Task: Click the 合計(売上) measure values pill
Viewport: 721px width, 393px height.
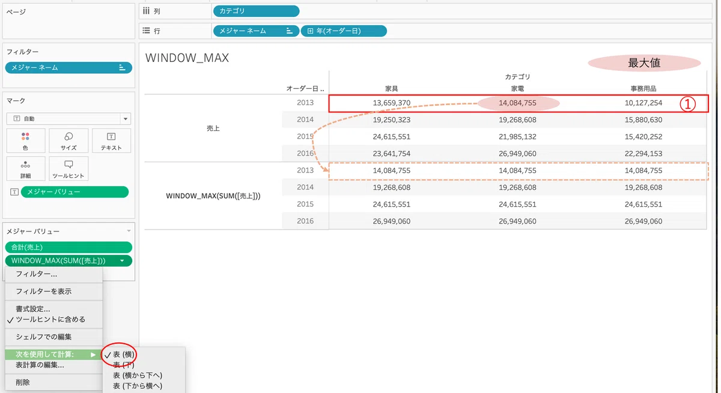Action: 68,247
